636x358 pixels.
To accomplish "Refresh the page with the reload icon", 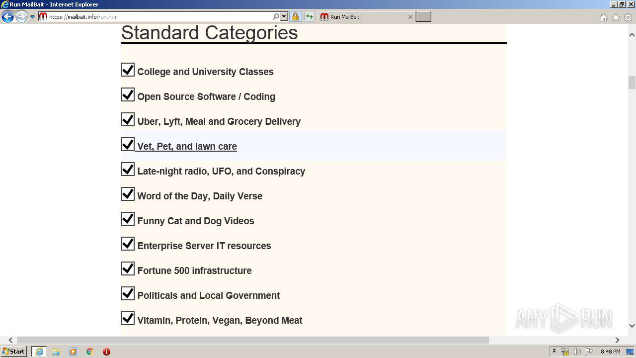I will pyautogui.click(x=309, y=17).
